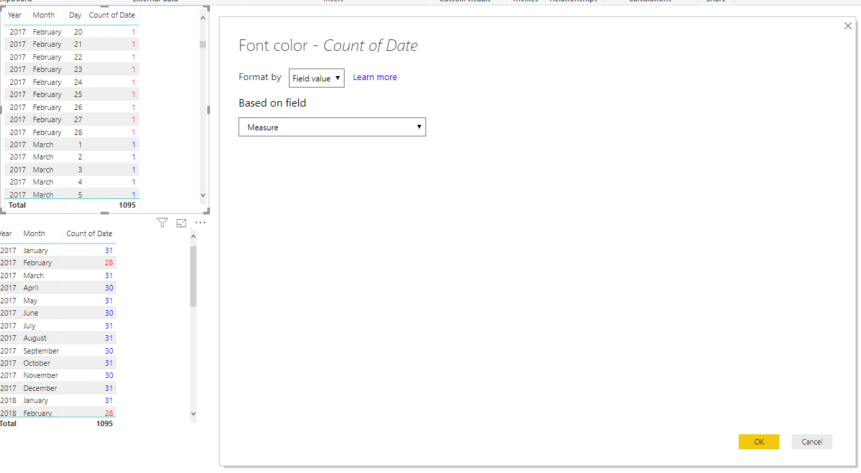Click lower table scrollbar down arrow
Screen dimensions: 861x473
pos(193,413)
